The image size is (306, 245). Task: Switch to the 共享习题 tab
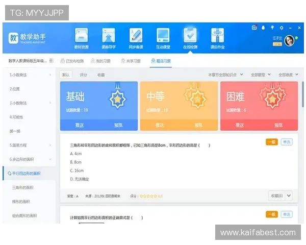(131, 61)
